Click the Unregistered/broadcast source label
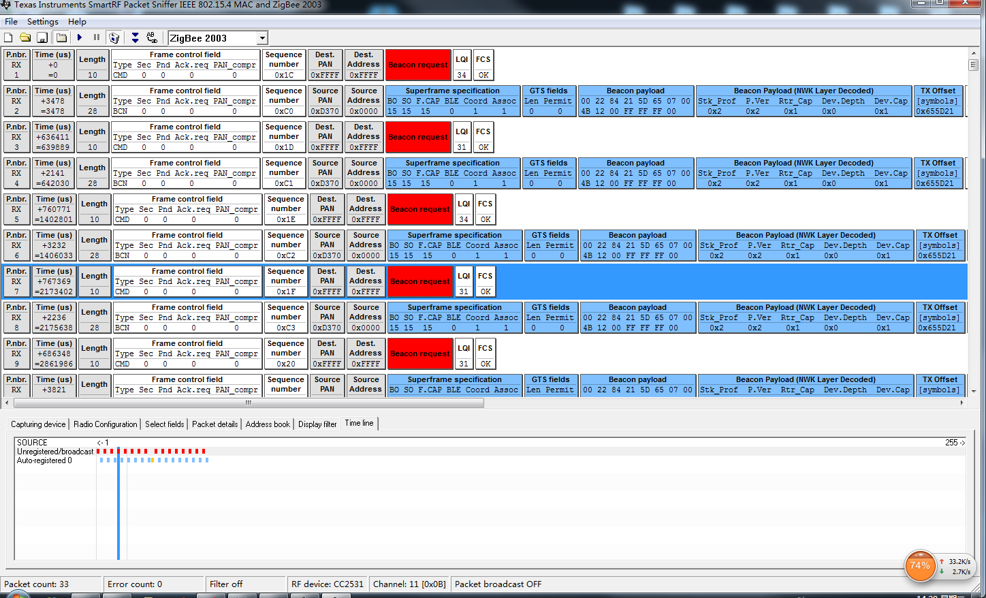The image size is (986, 598). point(55,452)
